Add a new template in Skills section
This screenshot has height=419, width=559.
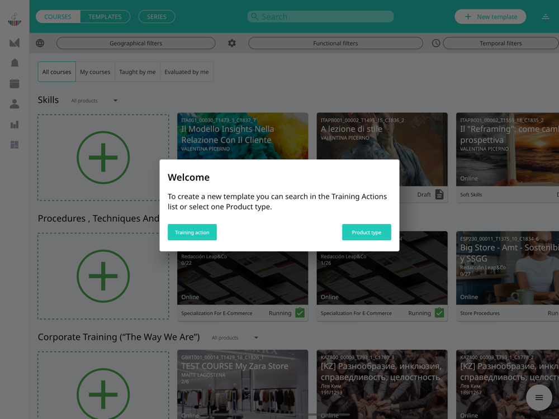click(x=103, y=158)
